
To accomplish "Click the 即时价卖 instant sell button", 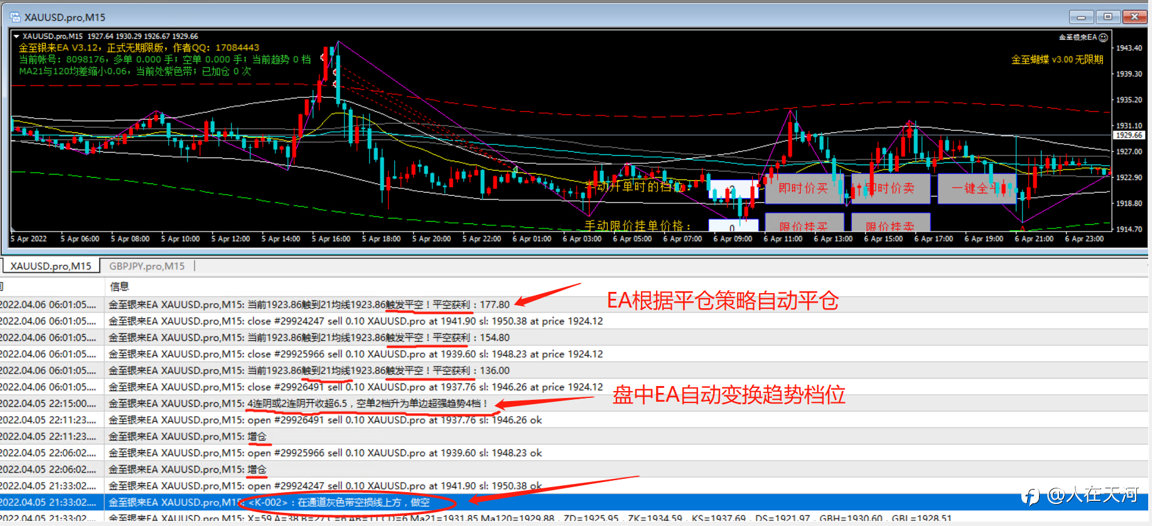I will pyautogui.click(x=890, y=188).
